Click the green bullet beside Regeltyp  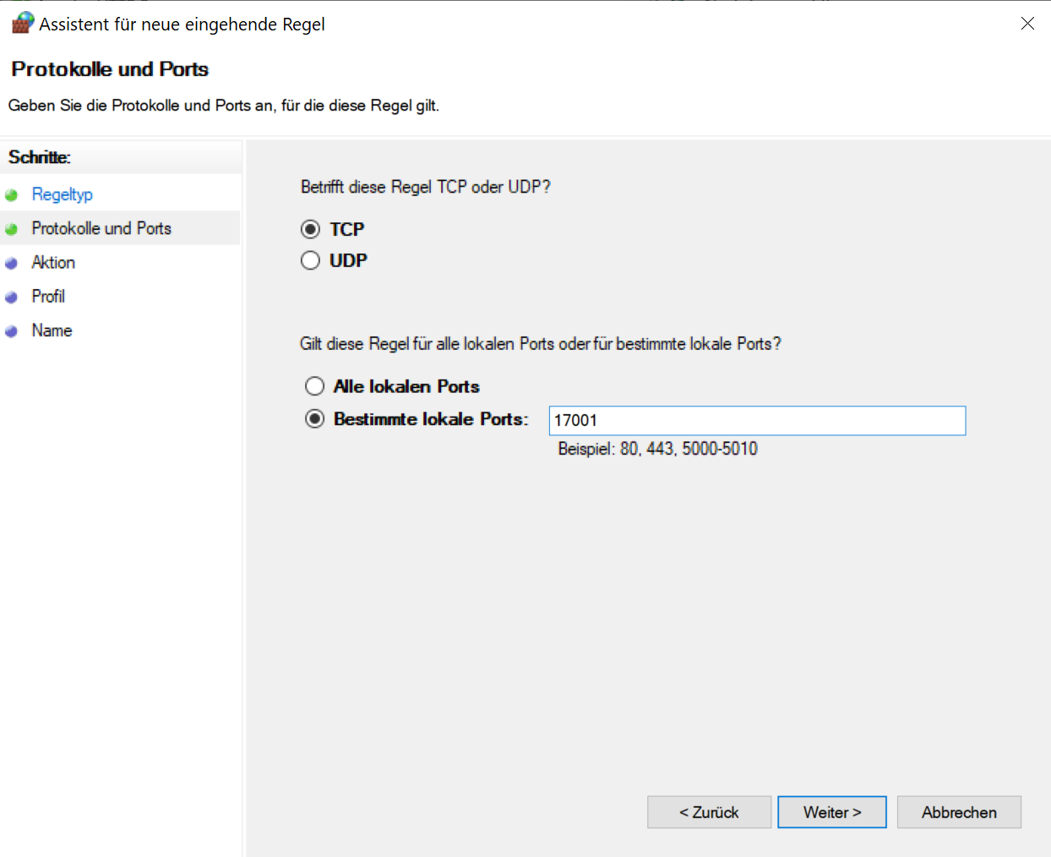(12, 195)
